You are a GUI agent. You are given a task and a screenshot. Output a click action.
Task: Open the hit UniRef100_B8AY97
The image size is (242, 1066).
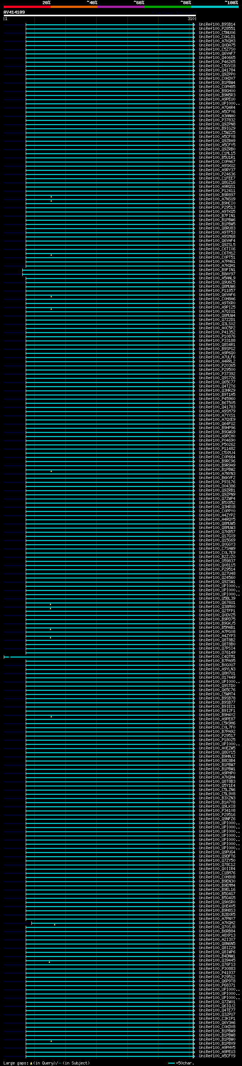pyautogui.click(x=217, y=274)
